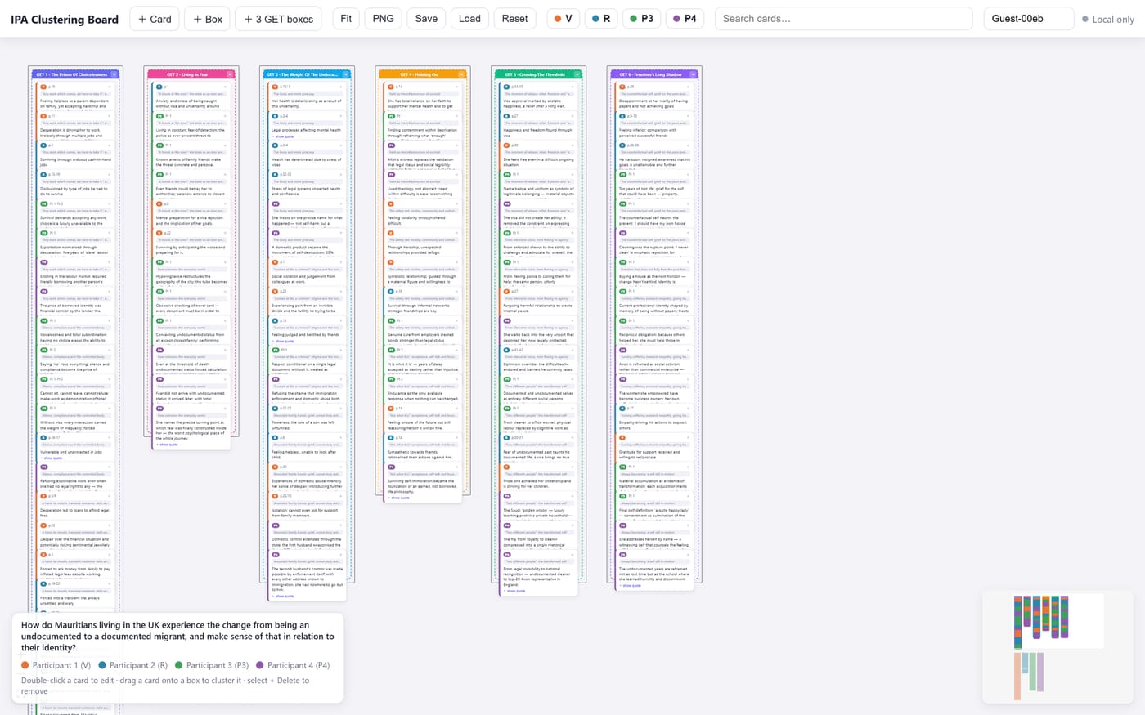Screen dimensions: 1145x715
Task: Click the + 3 GET boxes button
Action: click(x=279, y=19)
